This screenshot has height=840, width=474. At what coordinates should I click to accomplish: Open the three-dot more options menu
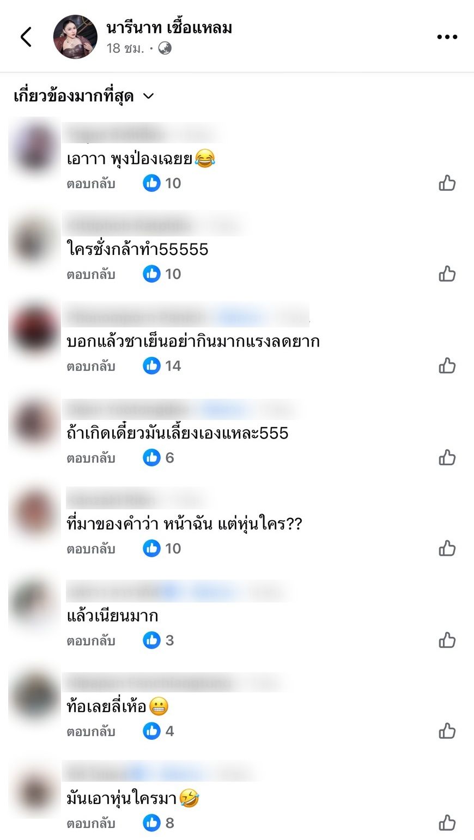click(447, 37)
